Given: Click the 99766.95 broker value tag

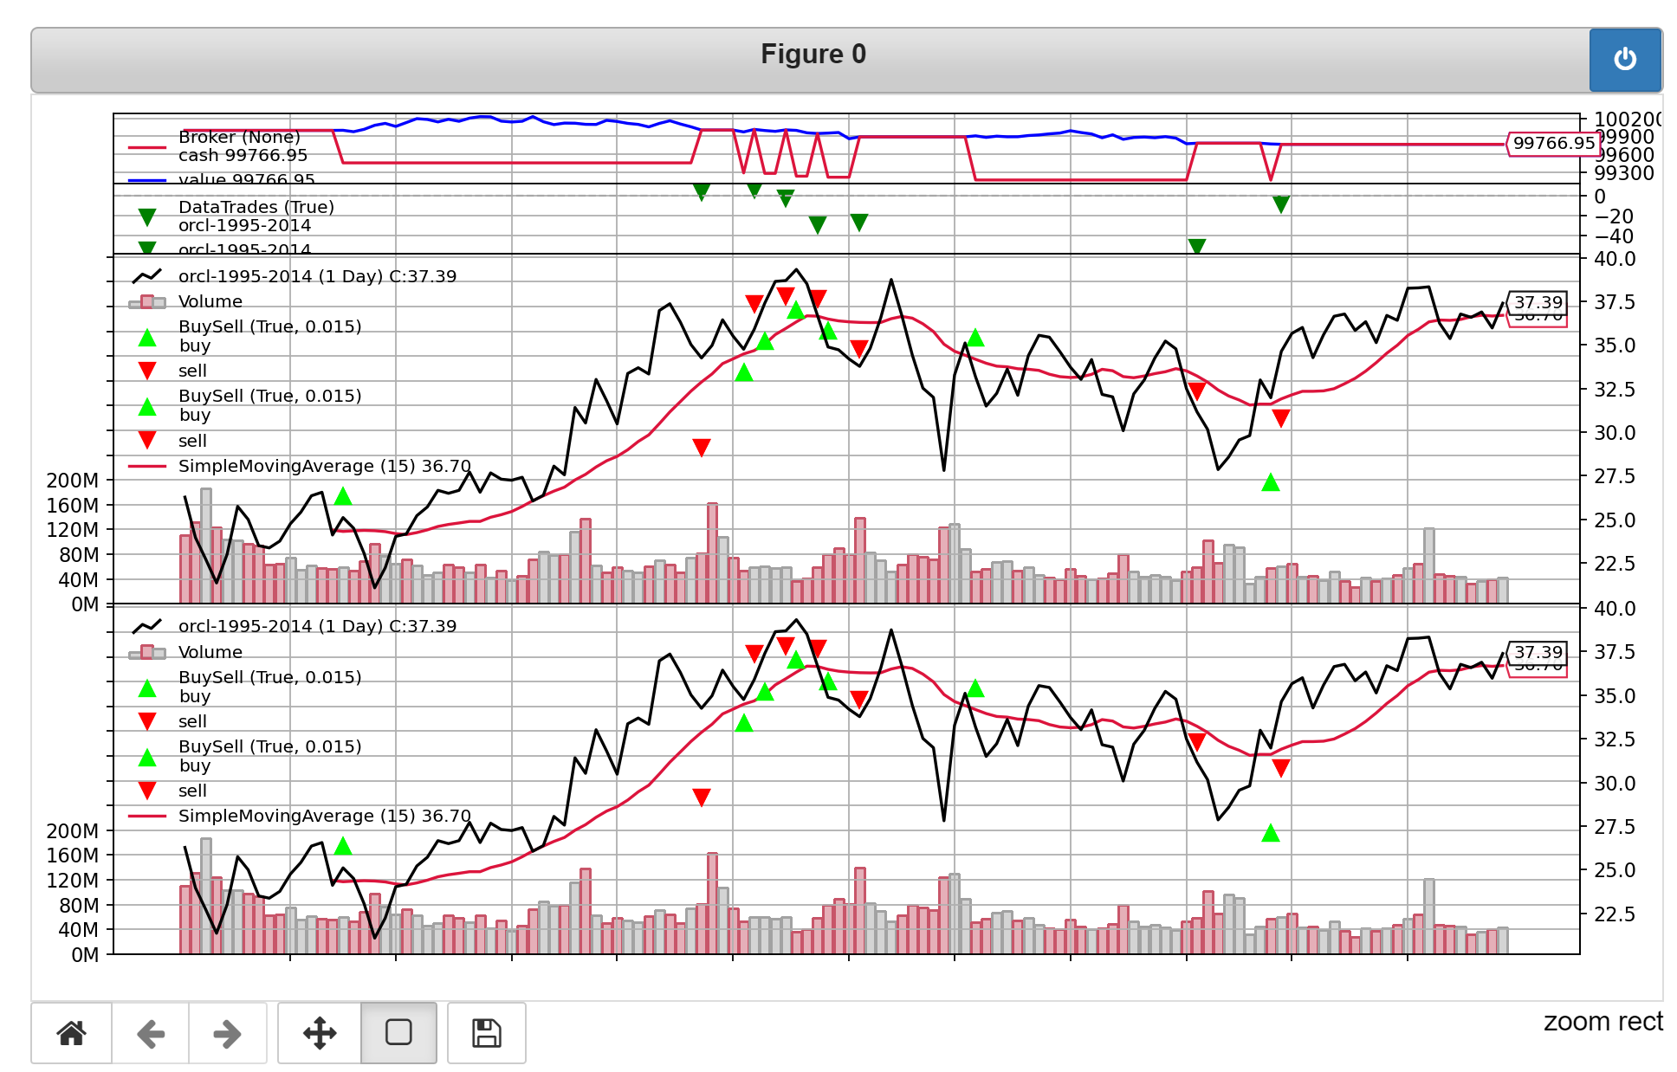Looking at the screenshot, I should pyautogui.click(x=1553, y=144).
